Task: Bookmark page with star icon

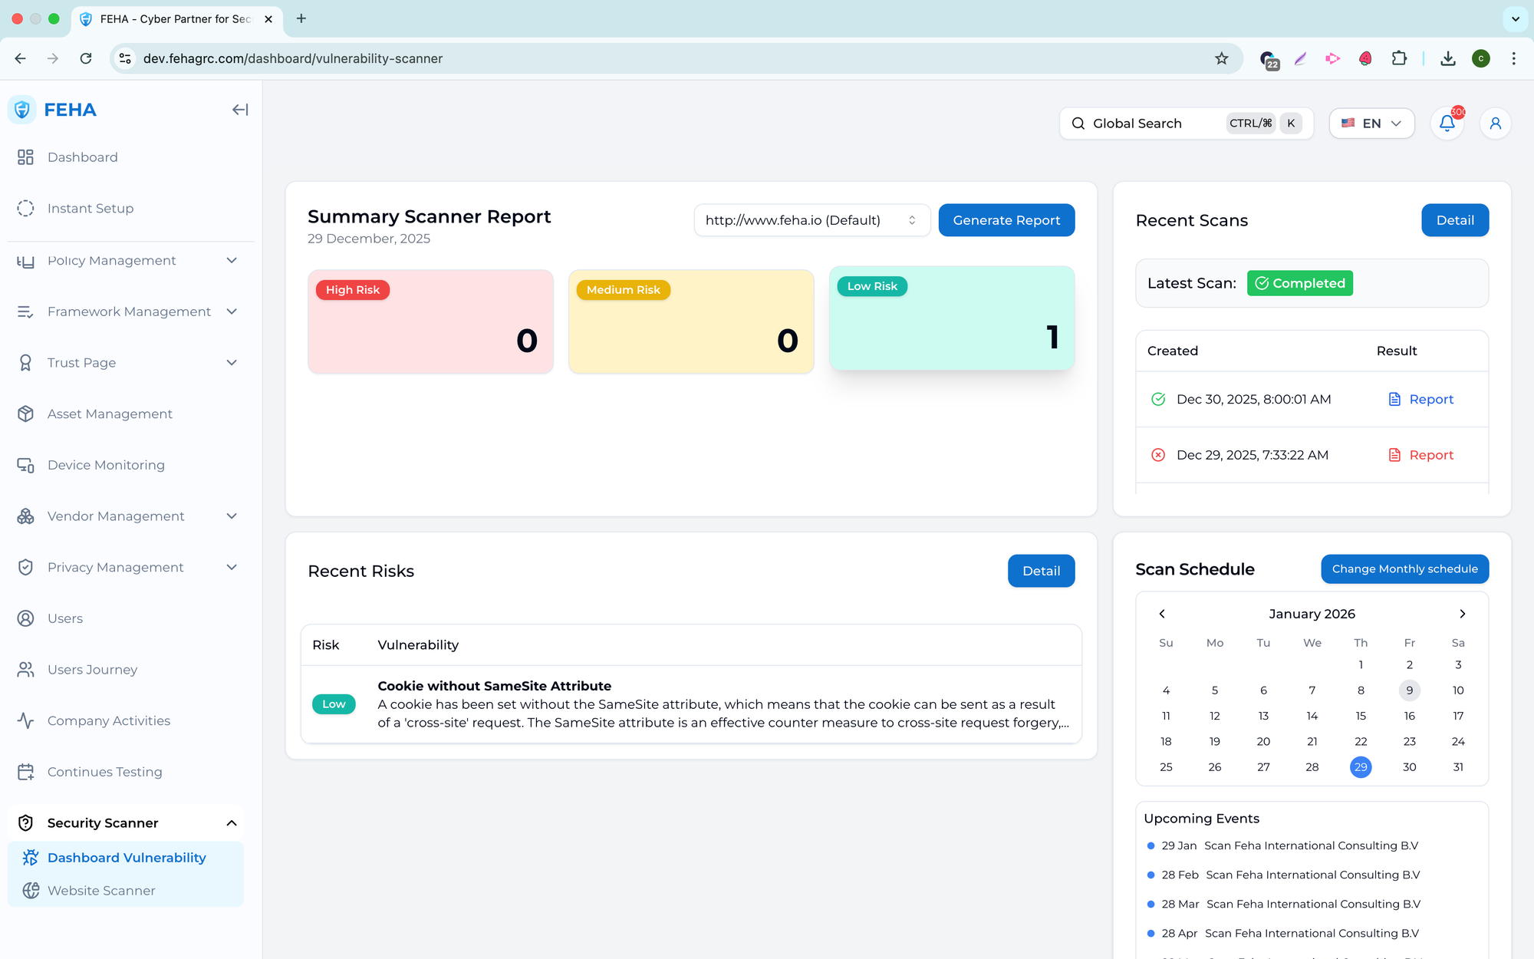Action: [1221, 58]
